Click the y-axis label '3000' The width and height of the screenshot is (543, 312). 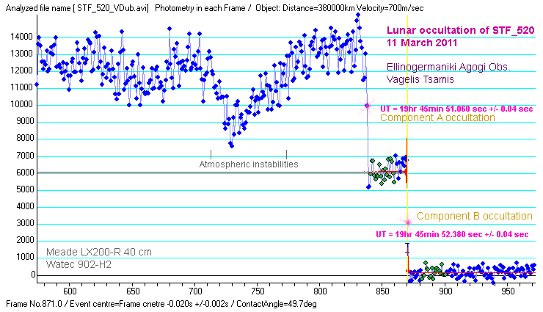pyautogui.click(x=24, y=223)
